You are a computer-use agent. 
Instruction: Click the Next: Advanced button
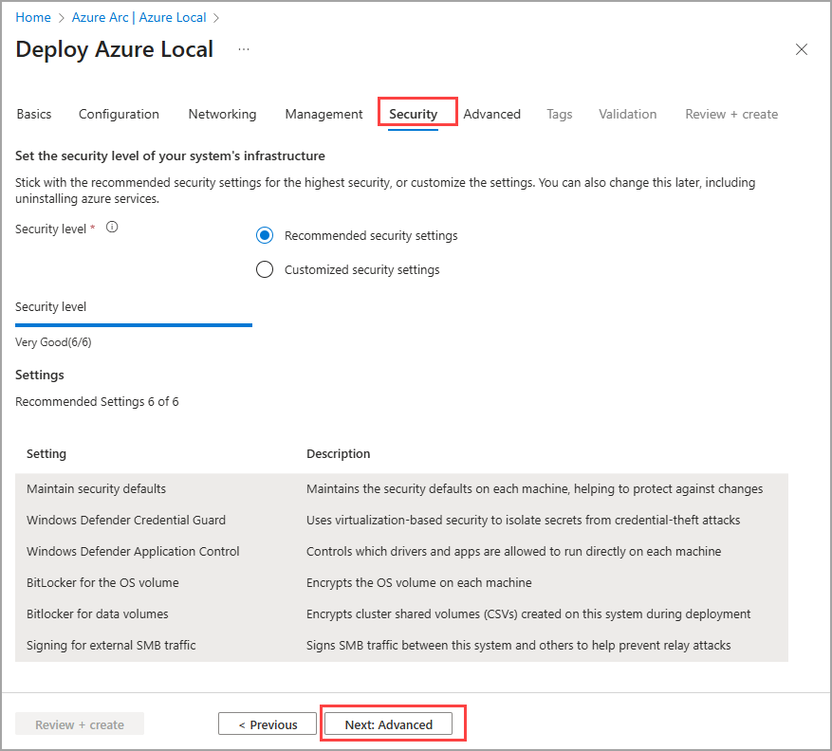[x=388, y=724]
